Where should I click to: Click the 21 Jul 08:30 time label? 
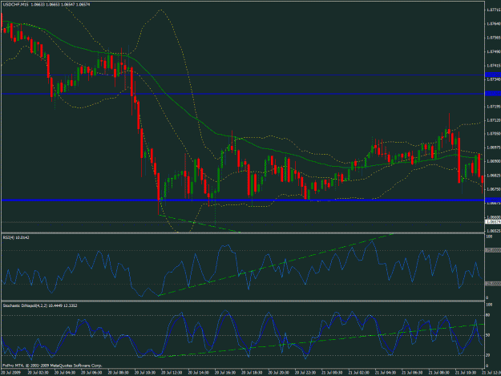click(438, 373)
